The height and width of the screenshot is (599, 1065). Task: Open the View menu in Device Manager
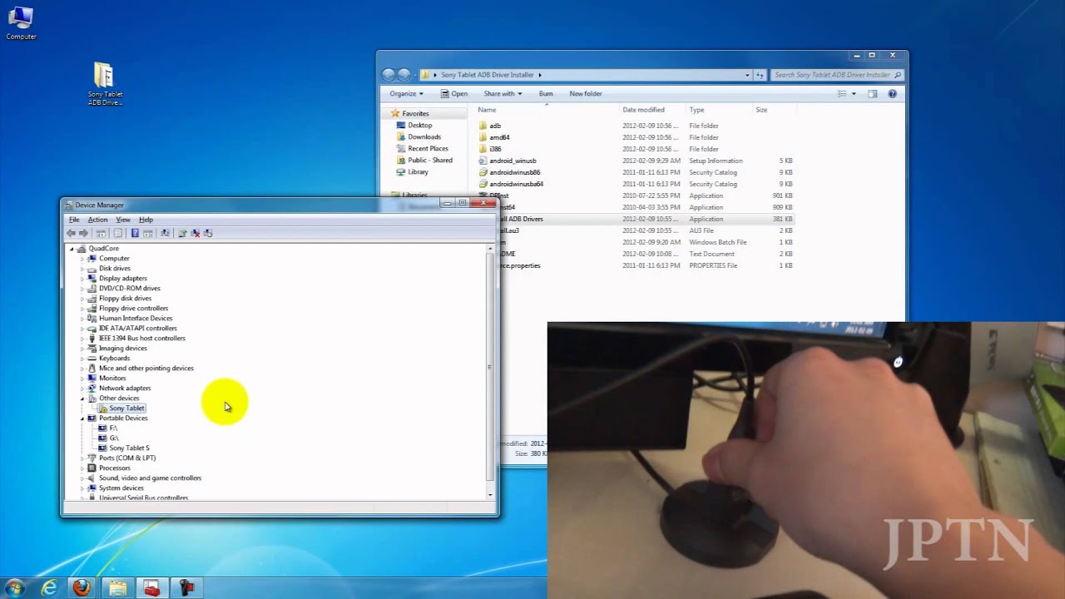point(123,220)
